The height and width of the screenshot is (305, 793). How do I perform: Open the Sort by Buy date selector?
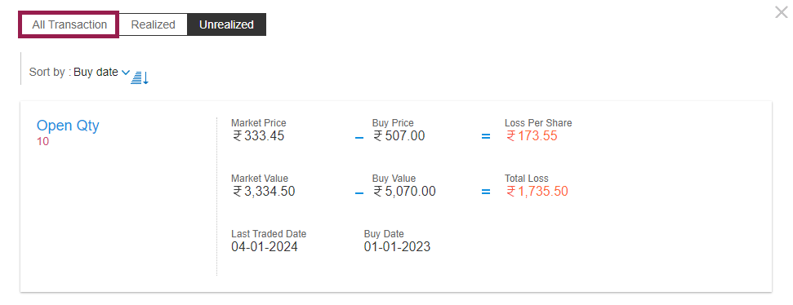point(96,73)
